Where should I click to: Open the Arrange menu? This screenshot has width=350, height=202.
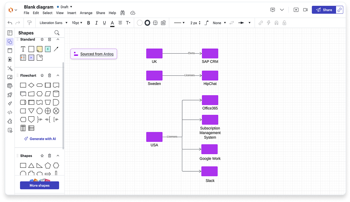point(86,13)
